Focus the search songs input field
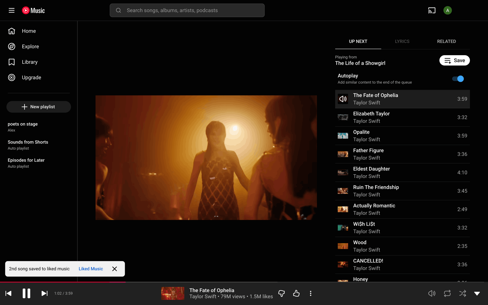 [x=187, y=10]
